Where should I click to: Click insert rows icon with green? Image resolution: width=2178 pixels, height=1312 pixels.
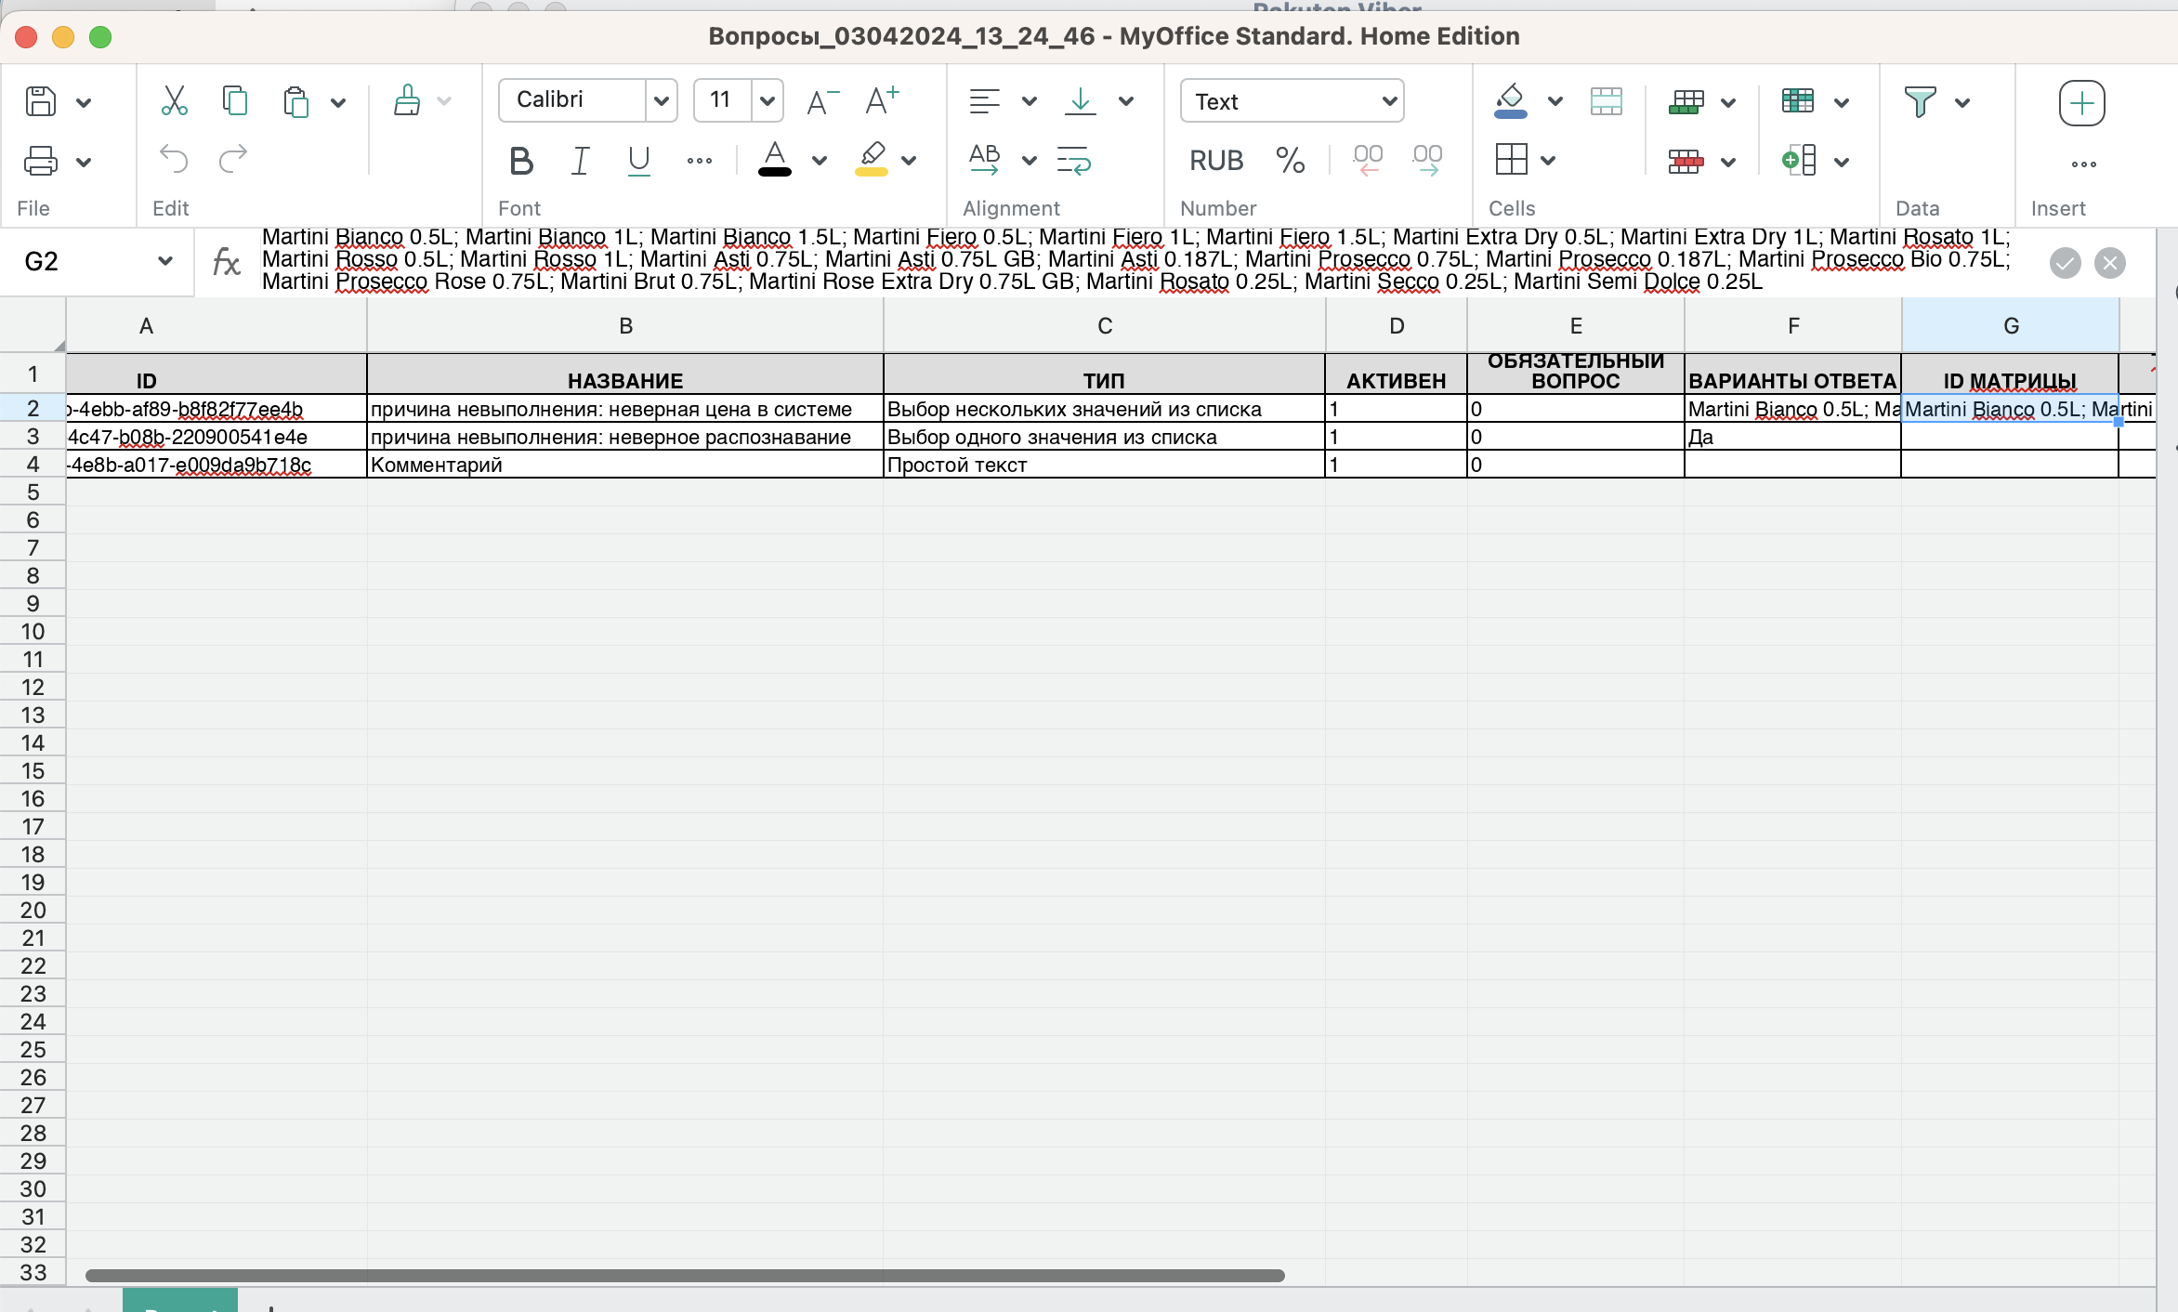[1686, 101]
